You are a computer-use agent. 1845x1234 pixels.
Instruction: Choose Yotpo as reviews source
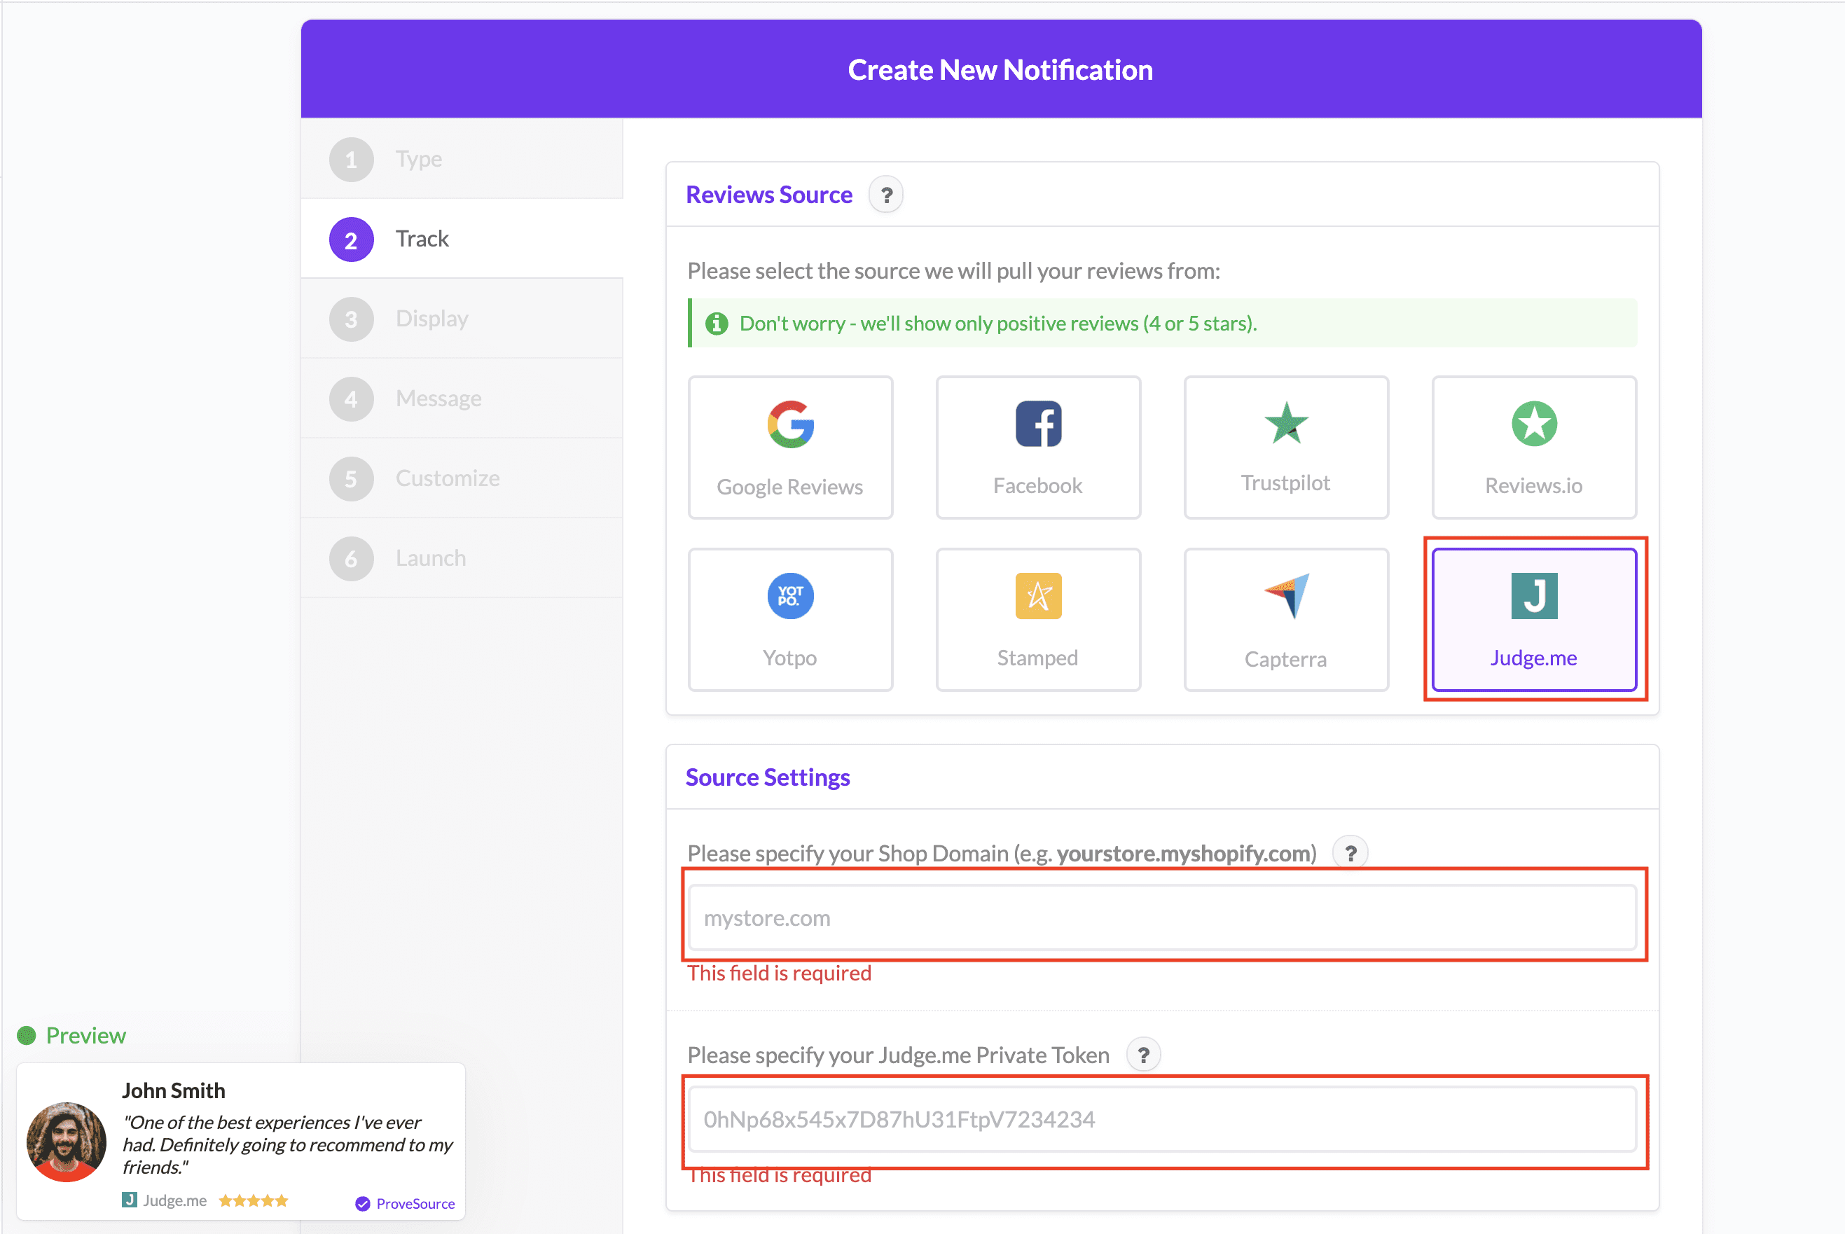coord(790,619)
